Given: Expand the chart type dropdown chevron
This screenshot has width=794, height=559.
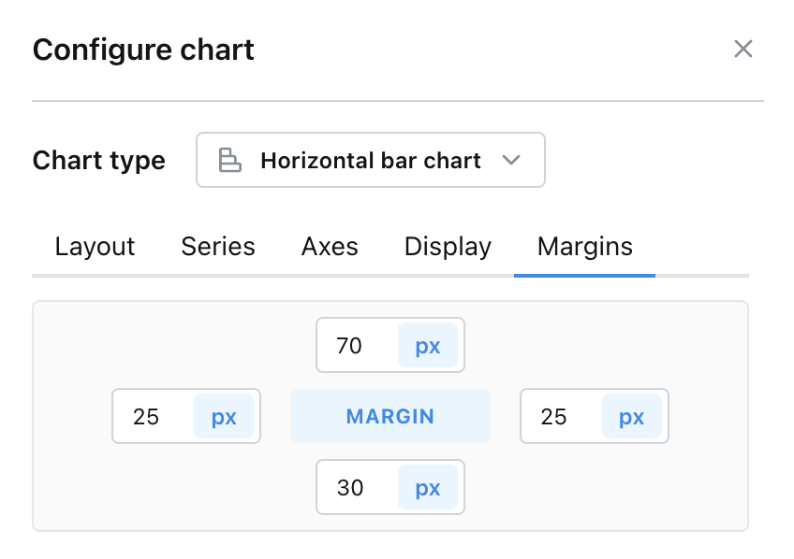Looking at the screenshot, I should click(510, 160).
